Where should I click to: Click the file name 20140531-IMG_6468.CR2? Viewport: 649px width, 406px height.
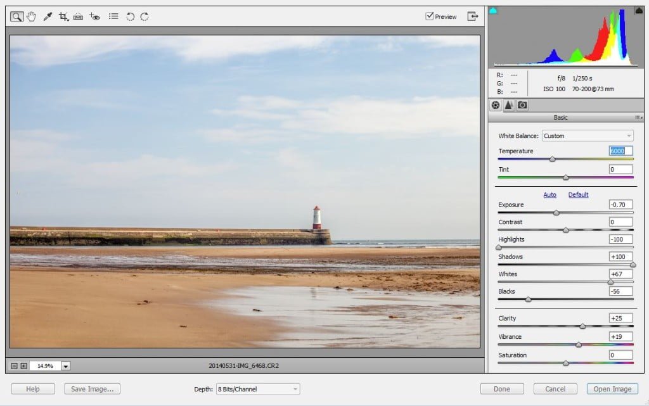244,366
